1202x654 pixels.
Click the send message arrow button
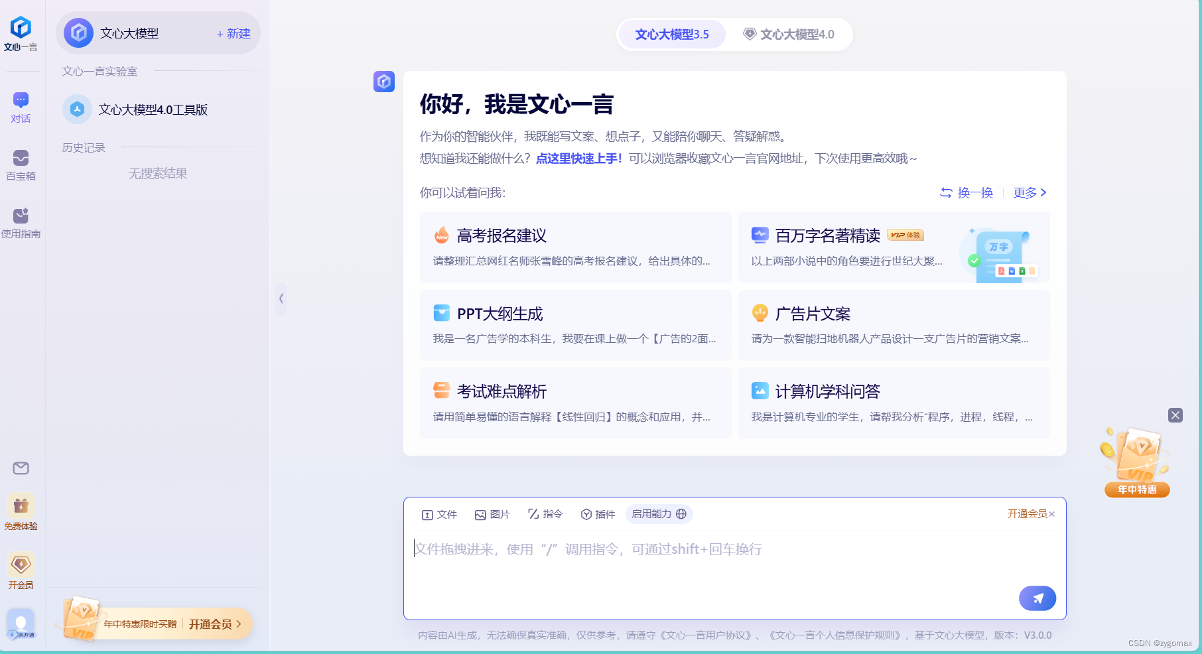pyautogui.click(x=1037, y=598)
